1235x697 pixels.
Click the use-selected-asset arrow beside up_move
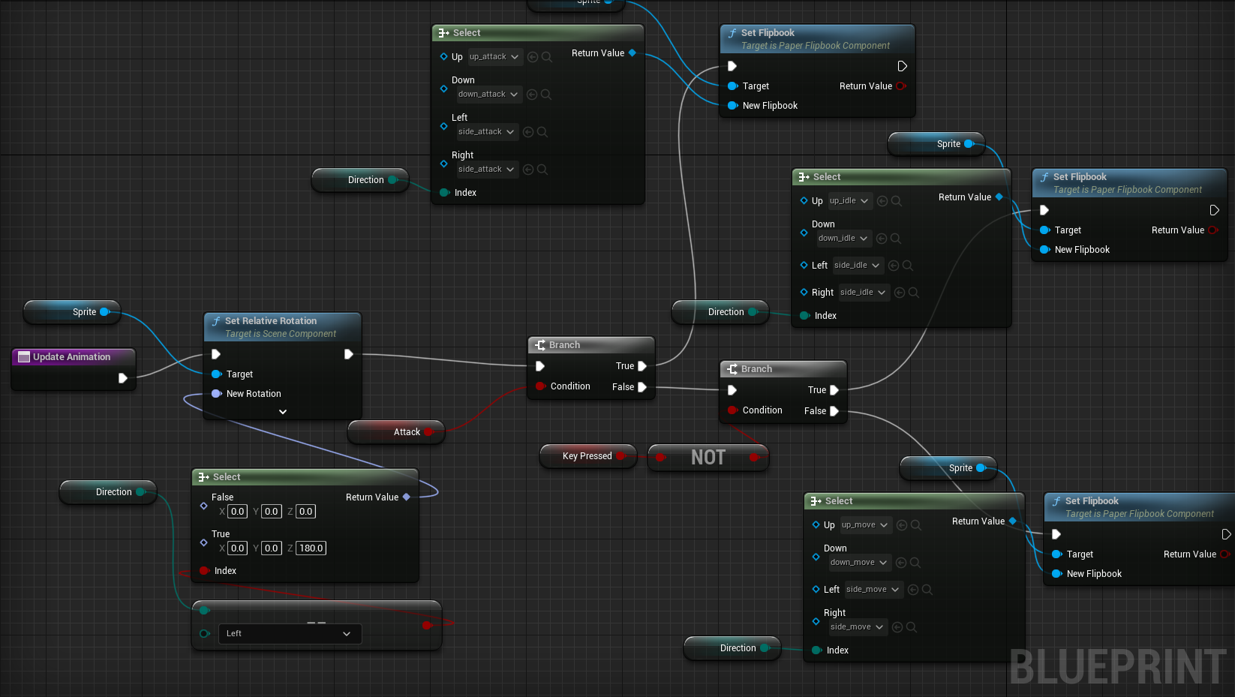click(902, 525)
